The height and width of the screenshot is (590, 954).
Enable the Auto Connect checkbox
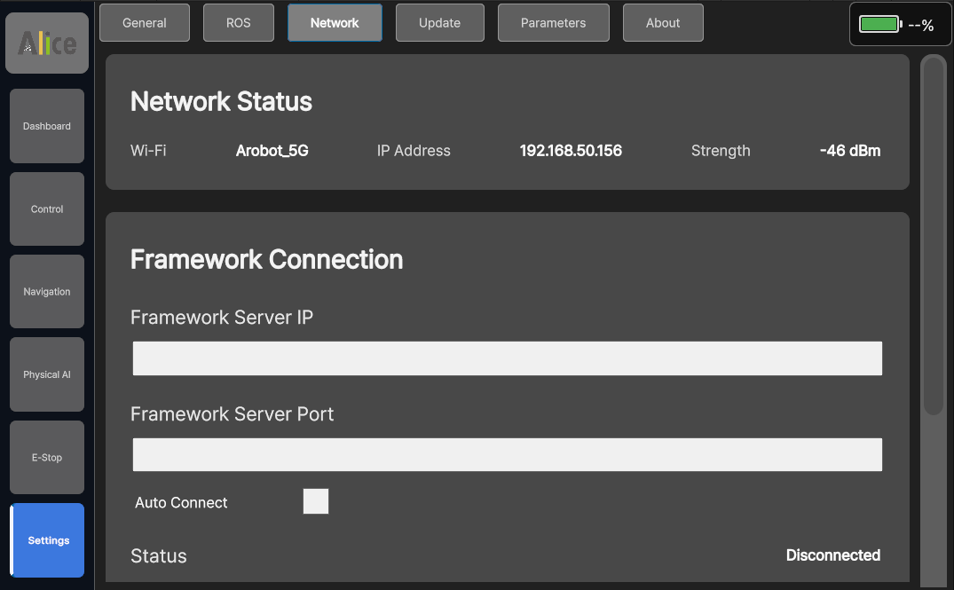point(316,501)
